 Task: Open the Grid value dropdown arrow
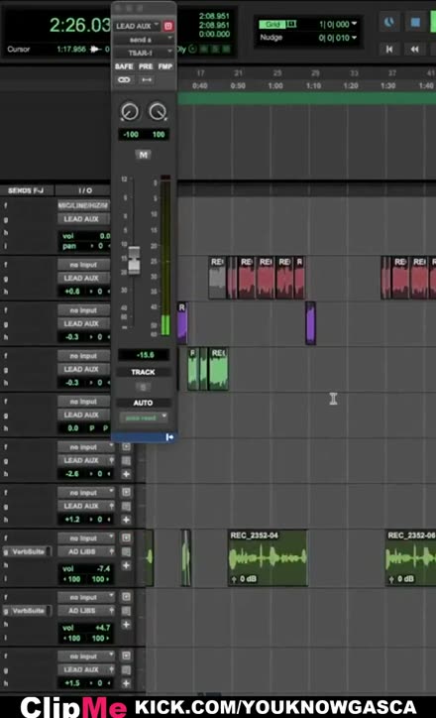[x=354, y=24]
